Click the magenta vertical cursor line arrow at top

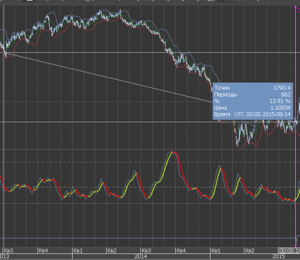click(296, 7)
